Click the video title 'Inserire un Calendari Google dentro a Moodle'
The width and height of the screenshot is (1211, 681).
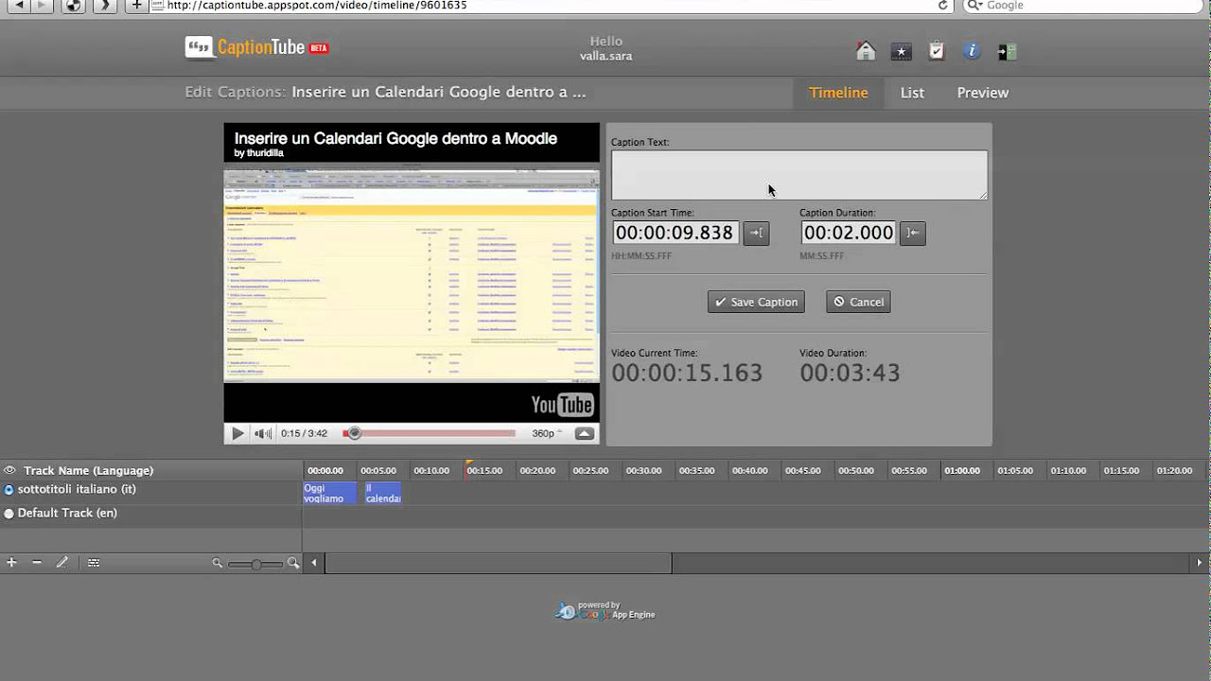click(x=395, y=138)
